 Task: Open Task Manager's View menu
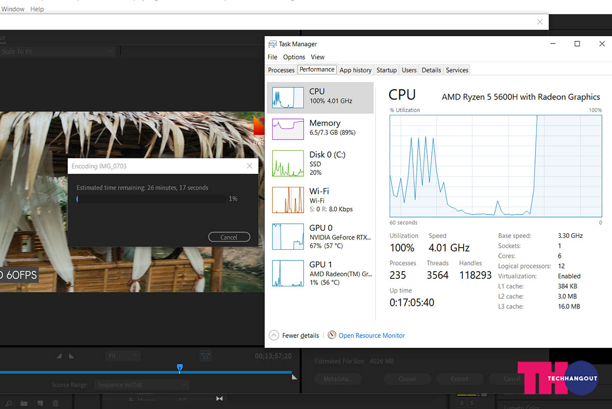pos(318,57)
